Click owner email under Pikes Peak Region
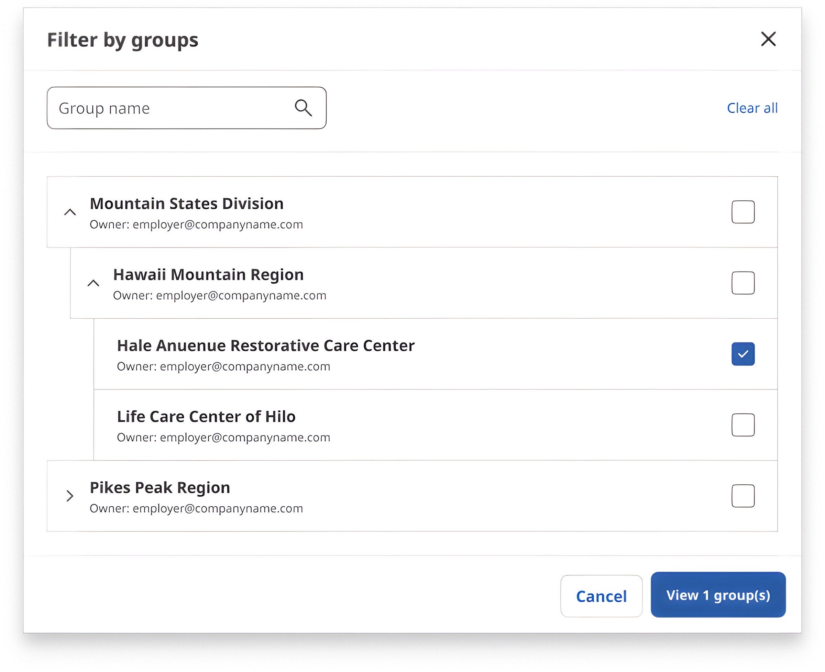Screen dimensions: 825x672 [x=218, y=508]
